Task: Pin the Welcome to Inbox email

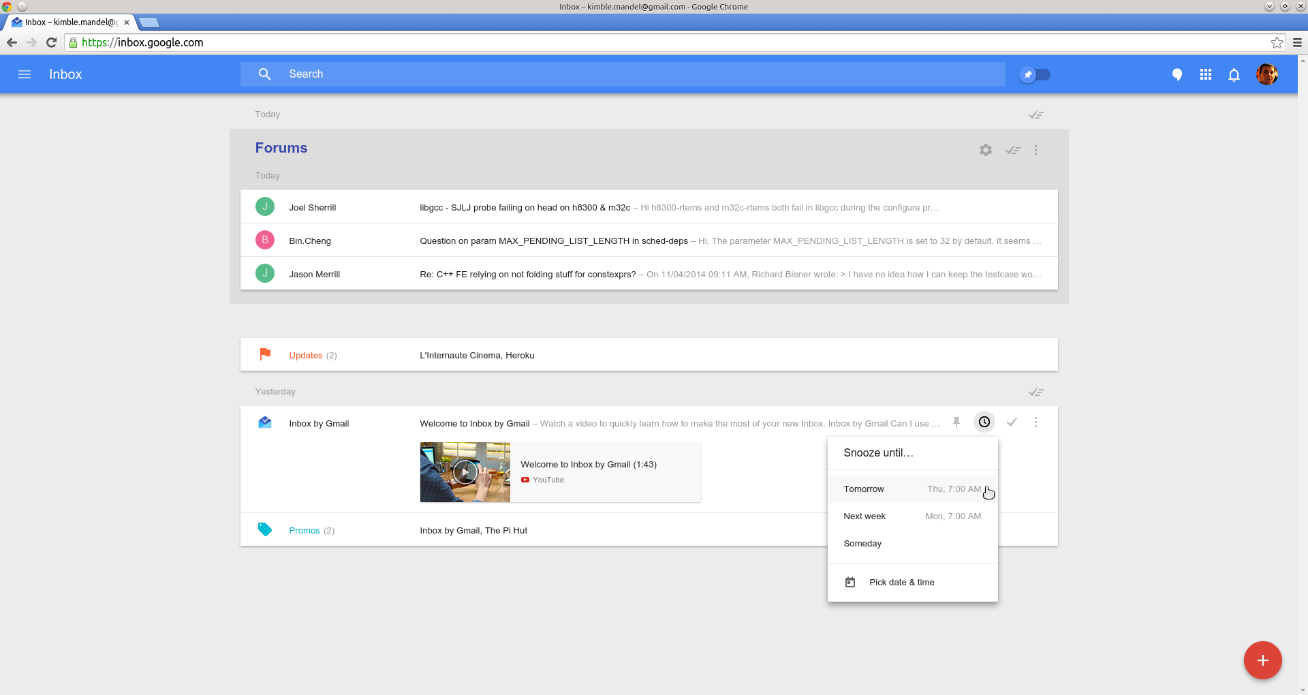Action: coord(956,422)
